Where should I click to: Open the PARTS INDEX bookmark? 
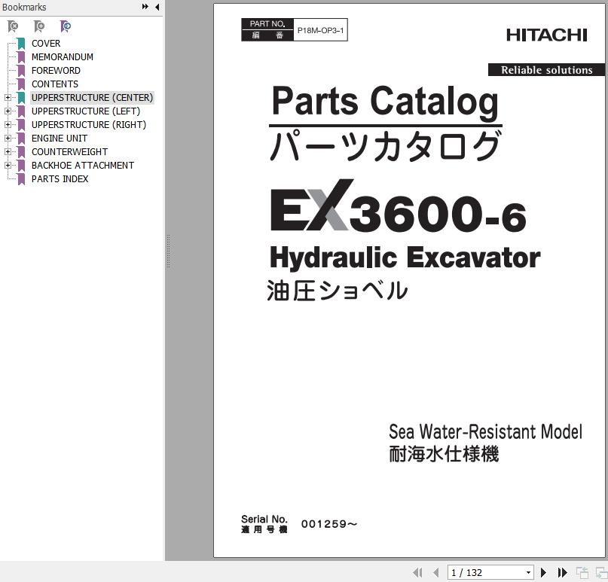tap(60, 179)
